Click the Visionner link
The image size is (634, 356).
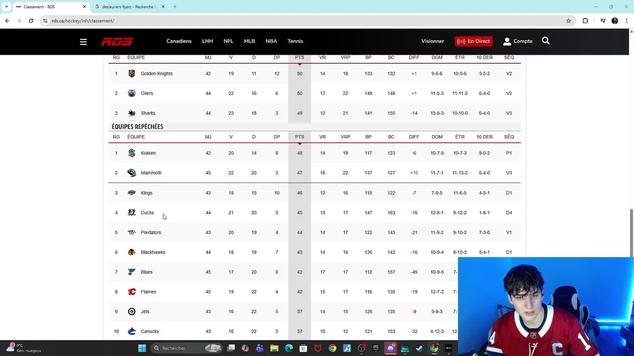pyautogui.click(x=433, y=42)
